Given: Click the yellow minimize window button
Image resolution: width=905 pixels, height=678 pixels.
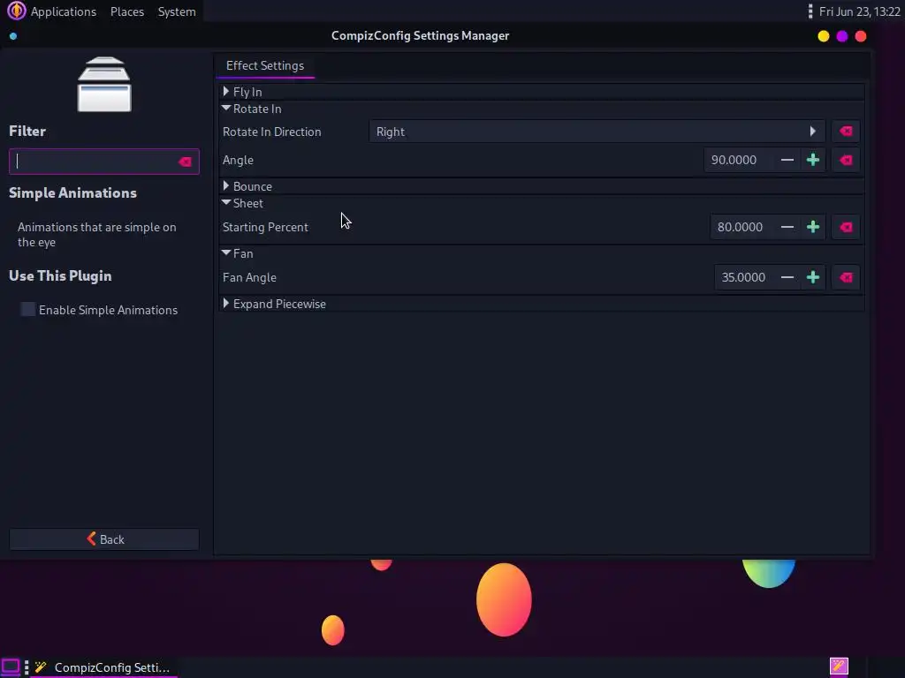Looking at the screenshot, I should coord(824,36).
